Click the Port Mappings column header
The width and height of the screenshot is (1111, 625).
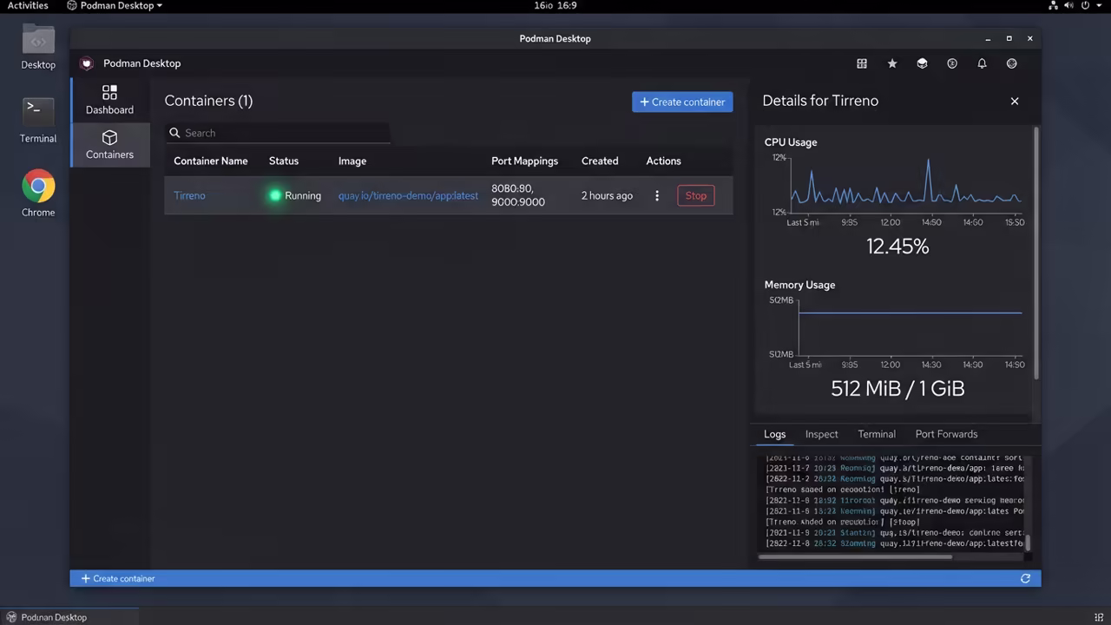click(524, 161)
